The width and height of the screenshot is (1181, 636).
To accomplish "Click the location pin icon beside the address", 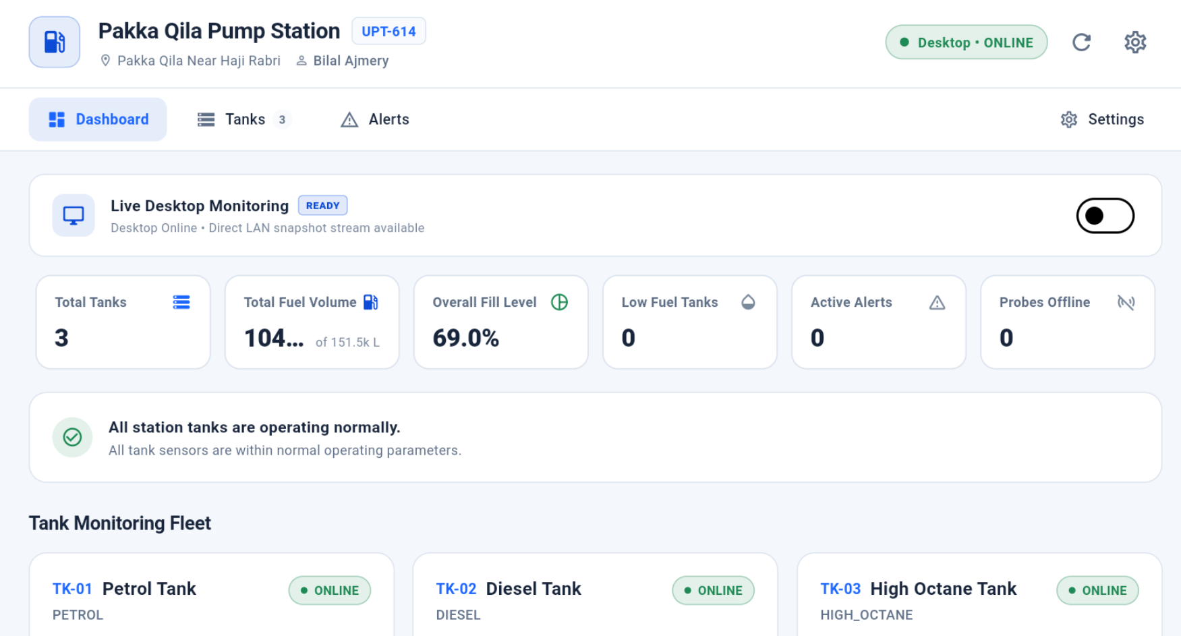I will (x=105, y=61).
